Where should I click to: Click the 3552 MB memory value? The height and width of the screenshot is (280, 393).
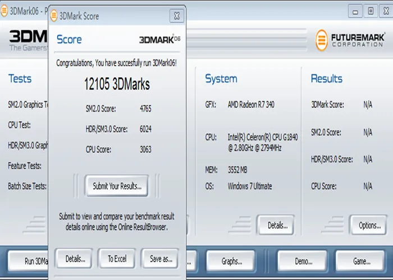237,170
